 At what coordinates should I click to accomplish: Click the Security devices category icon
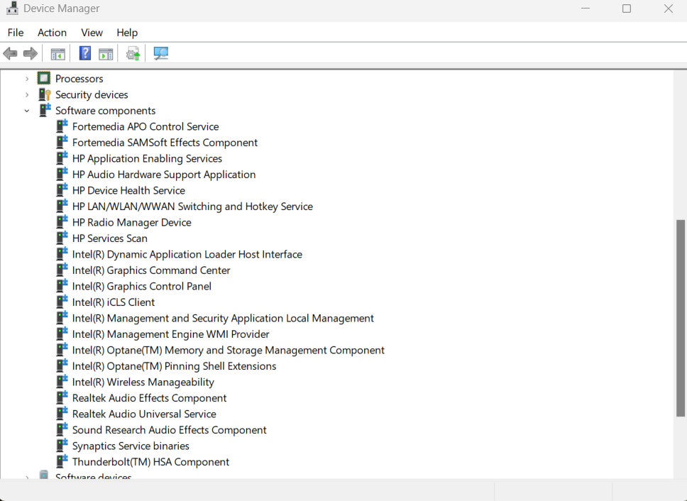[x=44, y=94]
